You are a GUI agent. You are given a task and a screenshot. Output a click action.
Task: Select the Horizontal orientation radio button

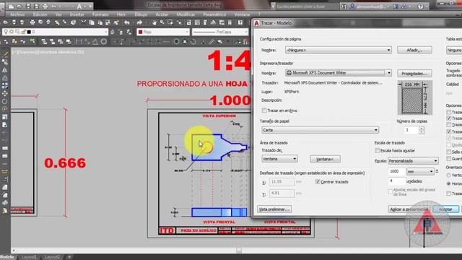click(x=449, y=183)
